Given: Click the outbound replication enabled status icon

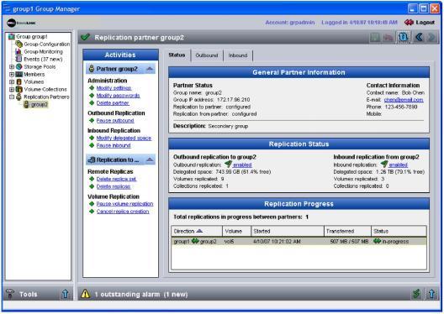Looking at the screenshot, I should point(228,164).
